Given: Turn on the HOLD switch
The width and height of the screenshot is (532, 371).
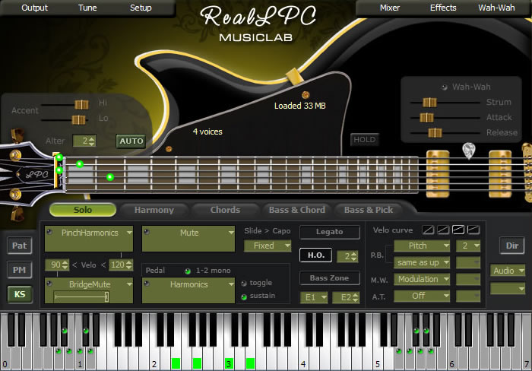Looking at the screenshot, I should [364, 140].
